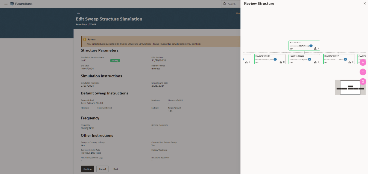Show info for account HEL0046400329
This screenshot has width=368, height=174.
(x=275, y=59)
